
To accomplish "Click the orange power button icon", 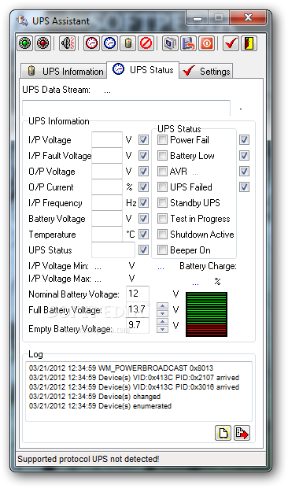I will (x=206, y=43).
